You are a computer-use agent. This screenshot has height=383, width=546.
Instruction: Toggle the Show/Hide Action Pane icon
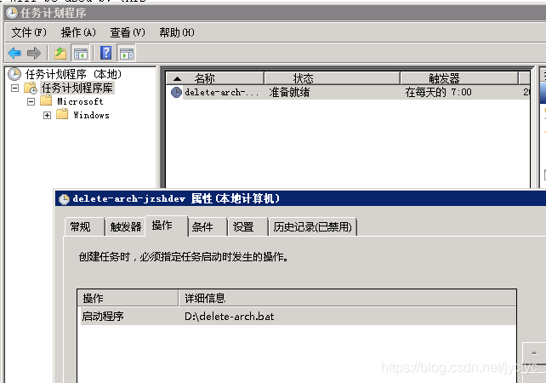126,54
